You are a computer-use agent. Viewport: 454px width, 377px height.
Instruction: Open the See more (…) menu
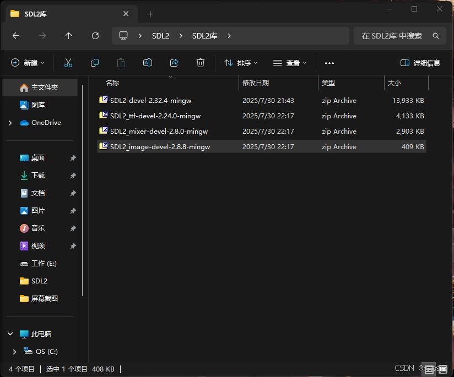click(329, 62)
